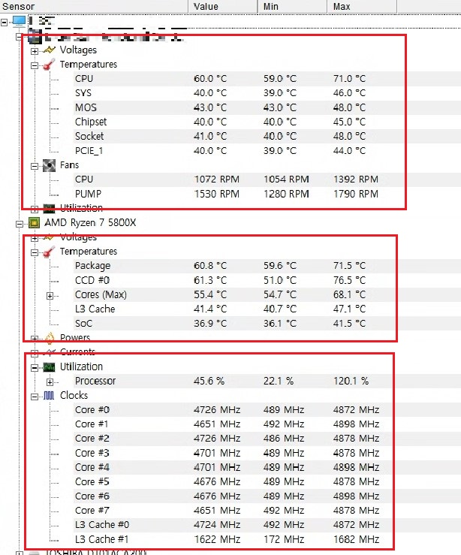Expand the Cores (Max) temperature entry
Image resolution: width=461 pixels, height=555 pixels.
pyautogui.click(x=50, y=295)
